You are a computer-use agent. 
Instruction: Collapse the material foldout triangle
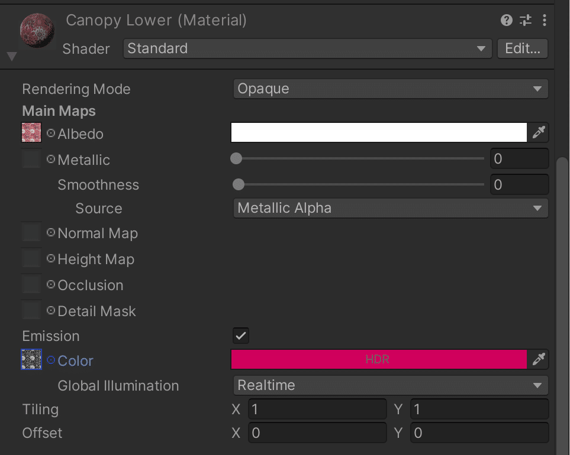(x=11, y=57)
